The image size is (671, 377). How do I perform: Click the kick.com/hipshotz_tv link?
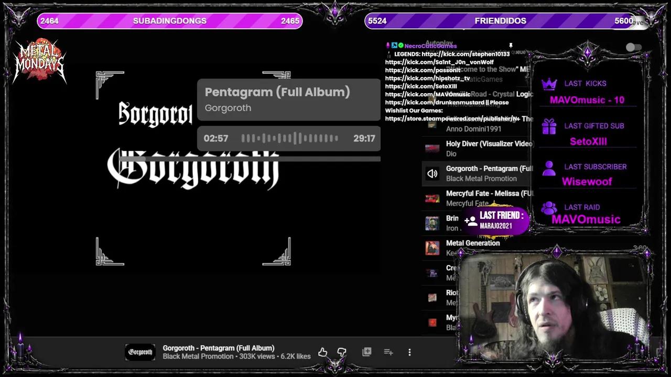[427, 78]
